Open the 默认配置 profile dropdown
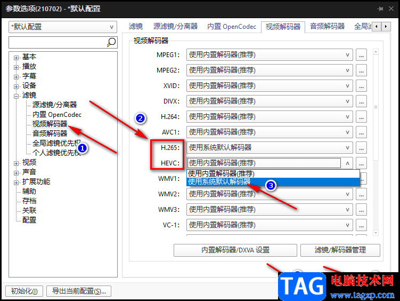 point(63,27)
